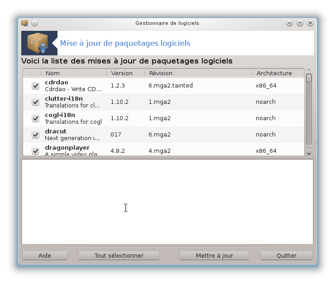Sort list by Nom column header
The width and height of the screenshot is (335, 283).
53,73
